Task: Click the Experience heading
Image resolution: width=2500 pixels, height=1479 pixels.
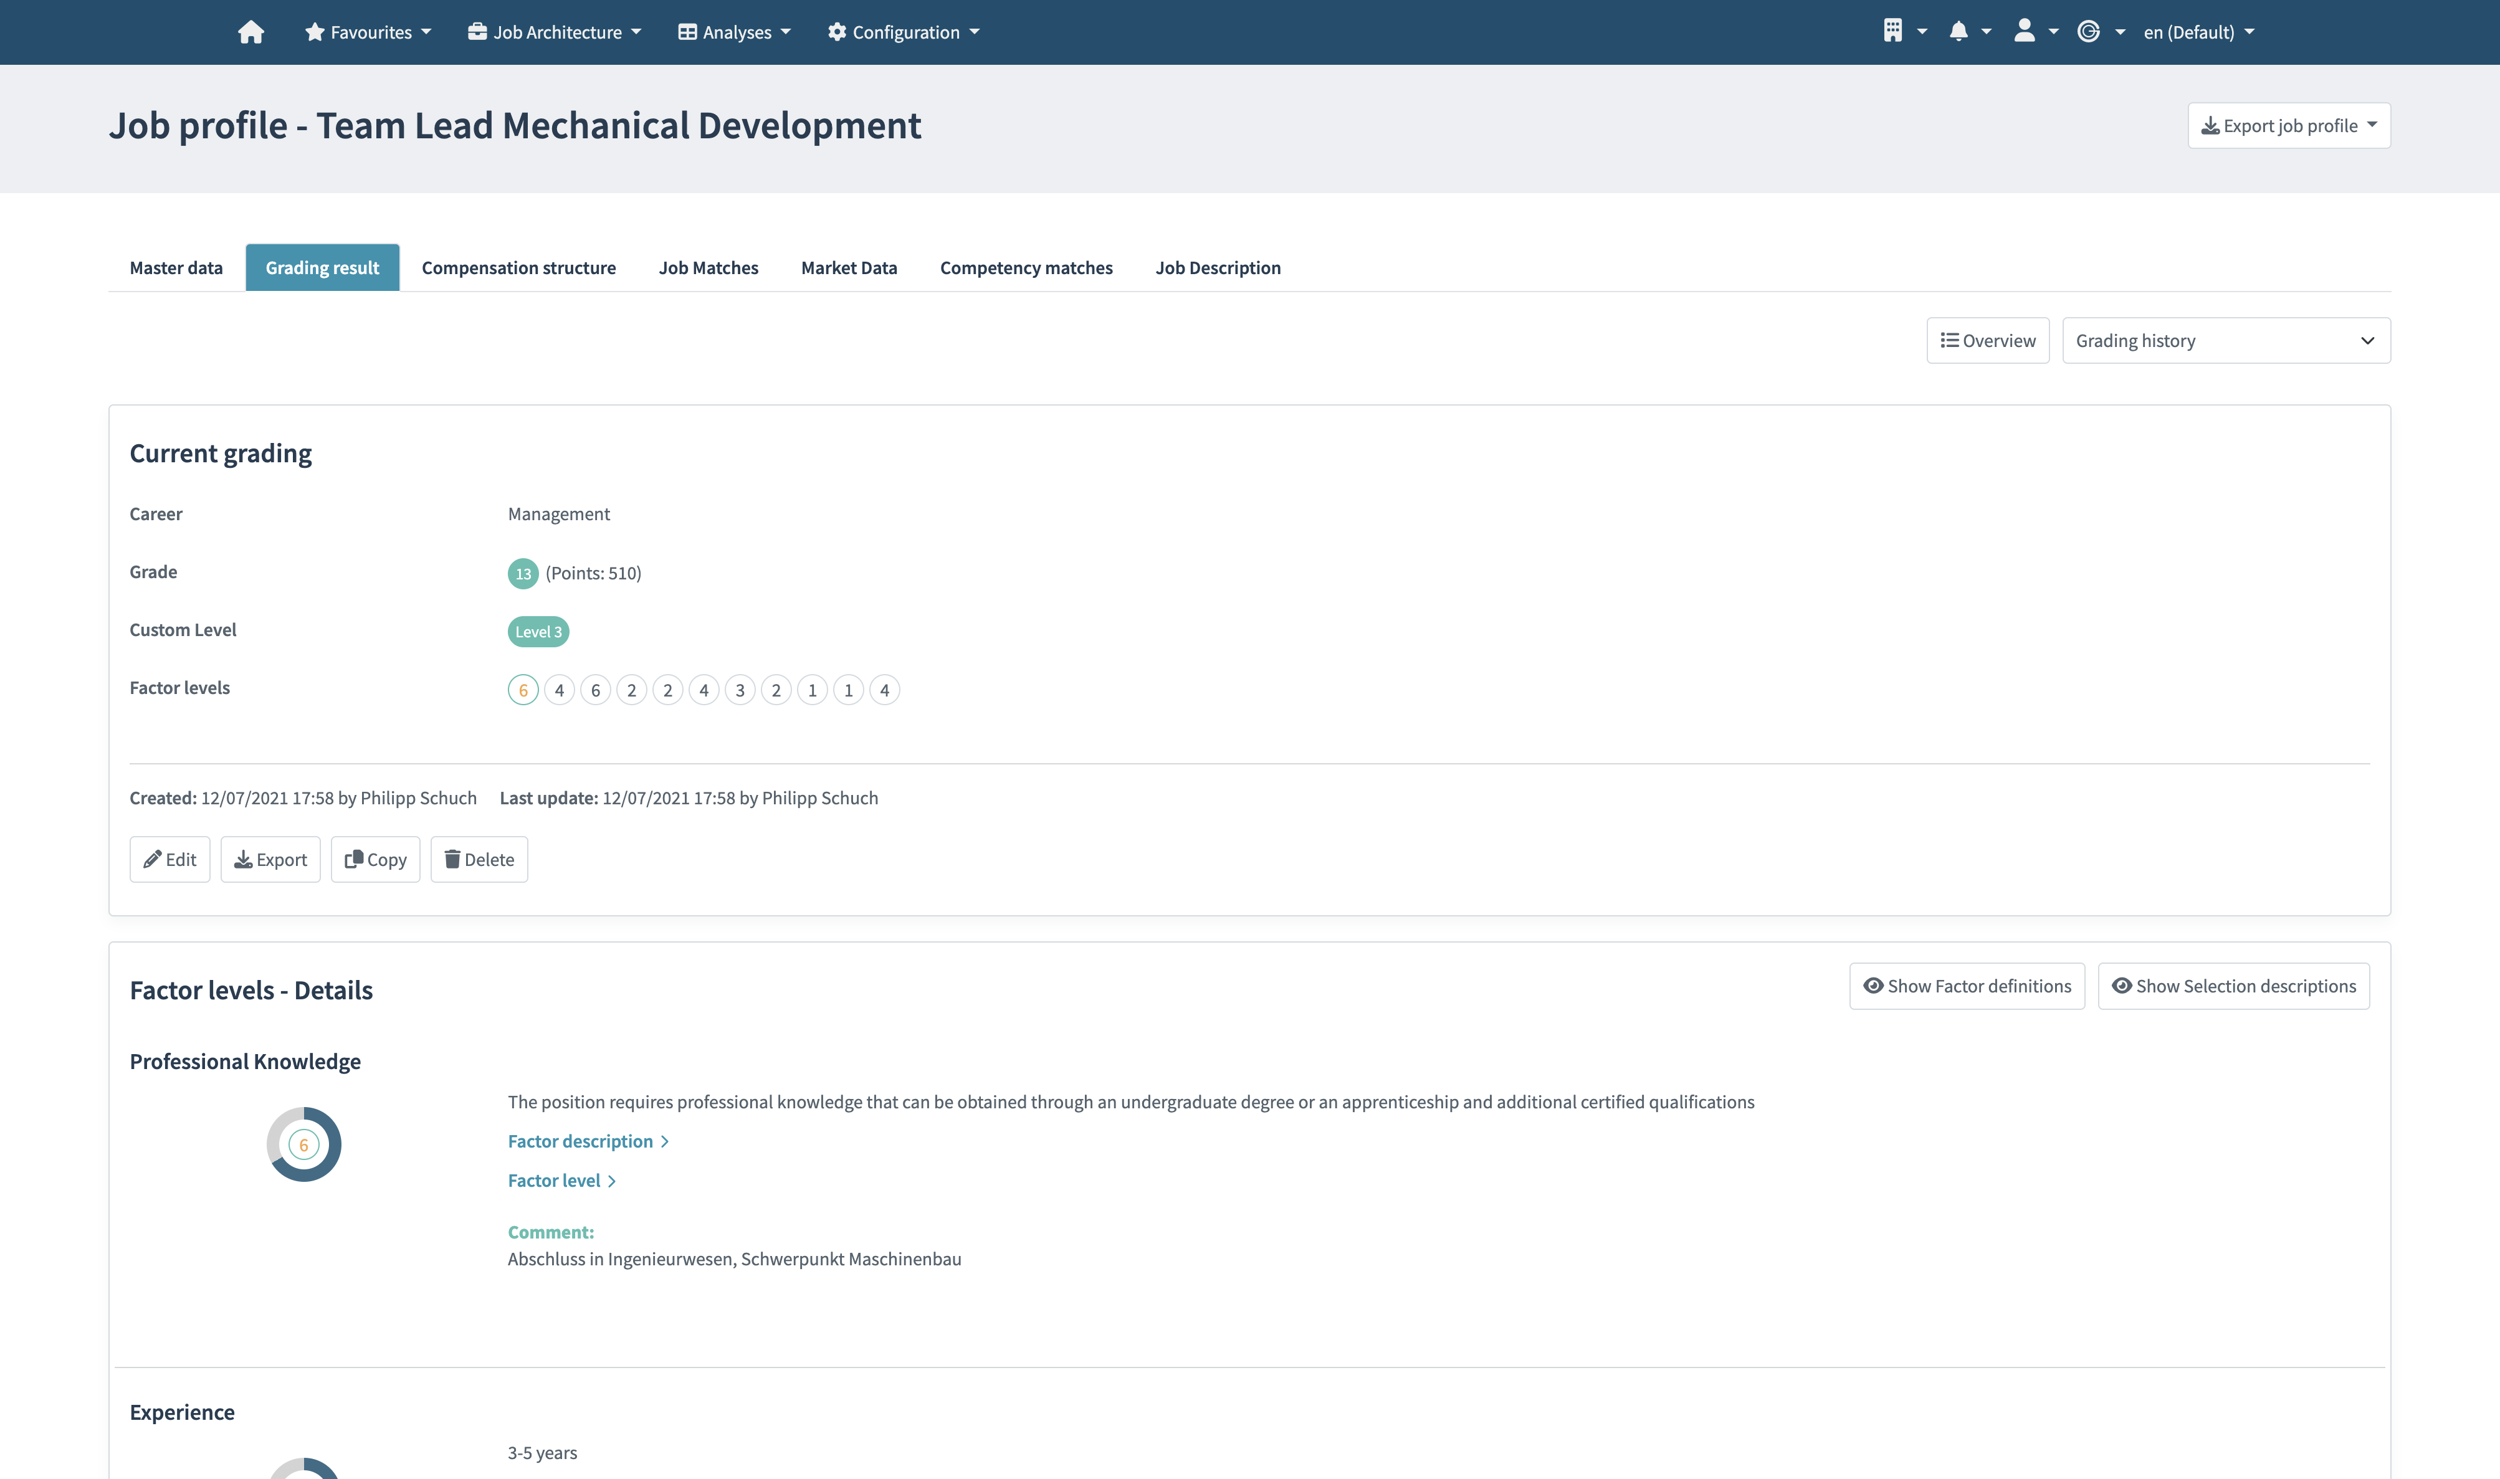Action: click(183, 1412)
